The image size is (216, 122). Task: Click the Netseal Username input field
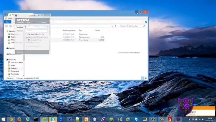click(x=36, y=27)
